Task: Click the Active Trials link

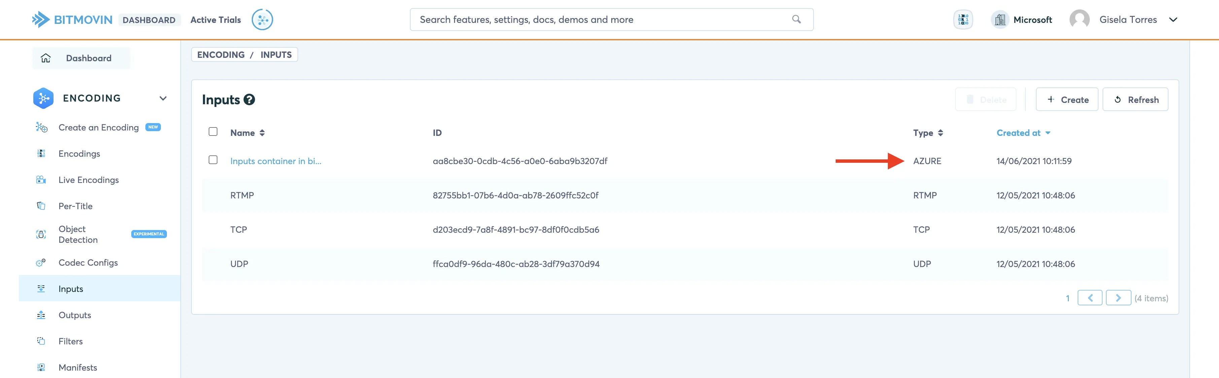Action: [x=216, y=20]
